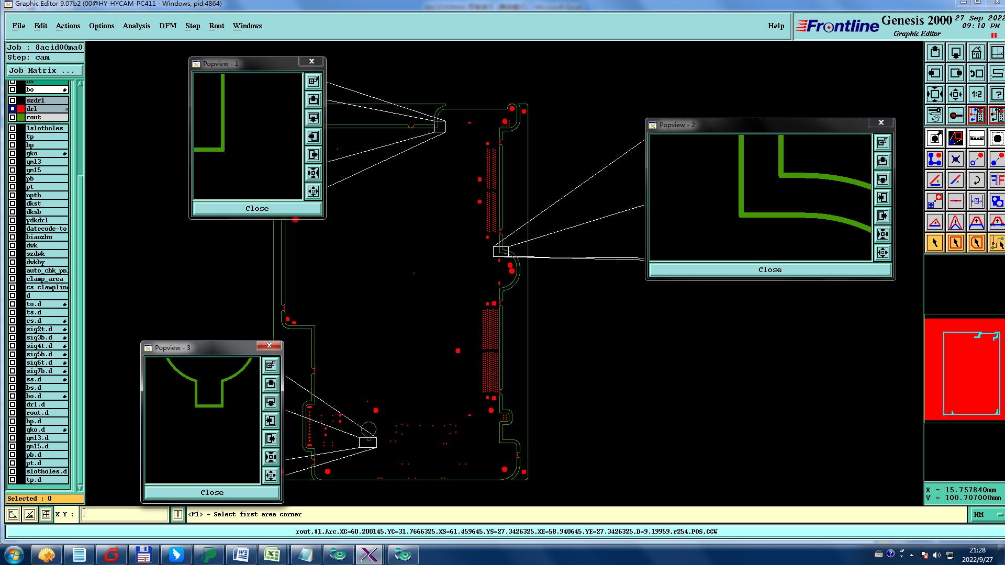
Task: Enable the npth layer checkbox
Action: (x=13, y=195)
